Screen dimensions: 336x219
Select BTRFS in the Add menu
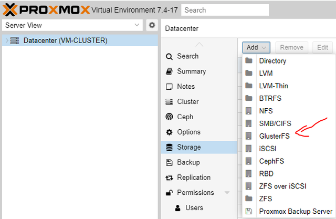(289, 98)
